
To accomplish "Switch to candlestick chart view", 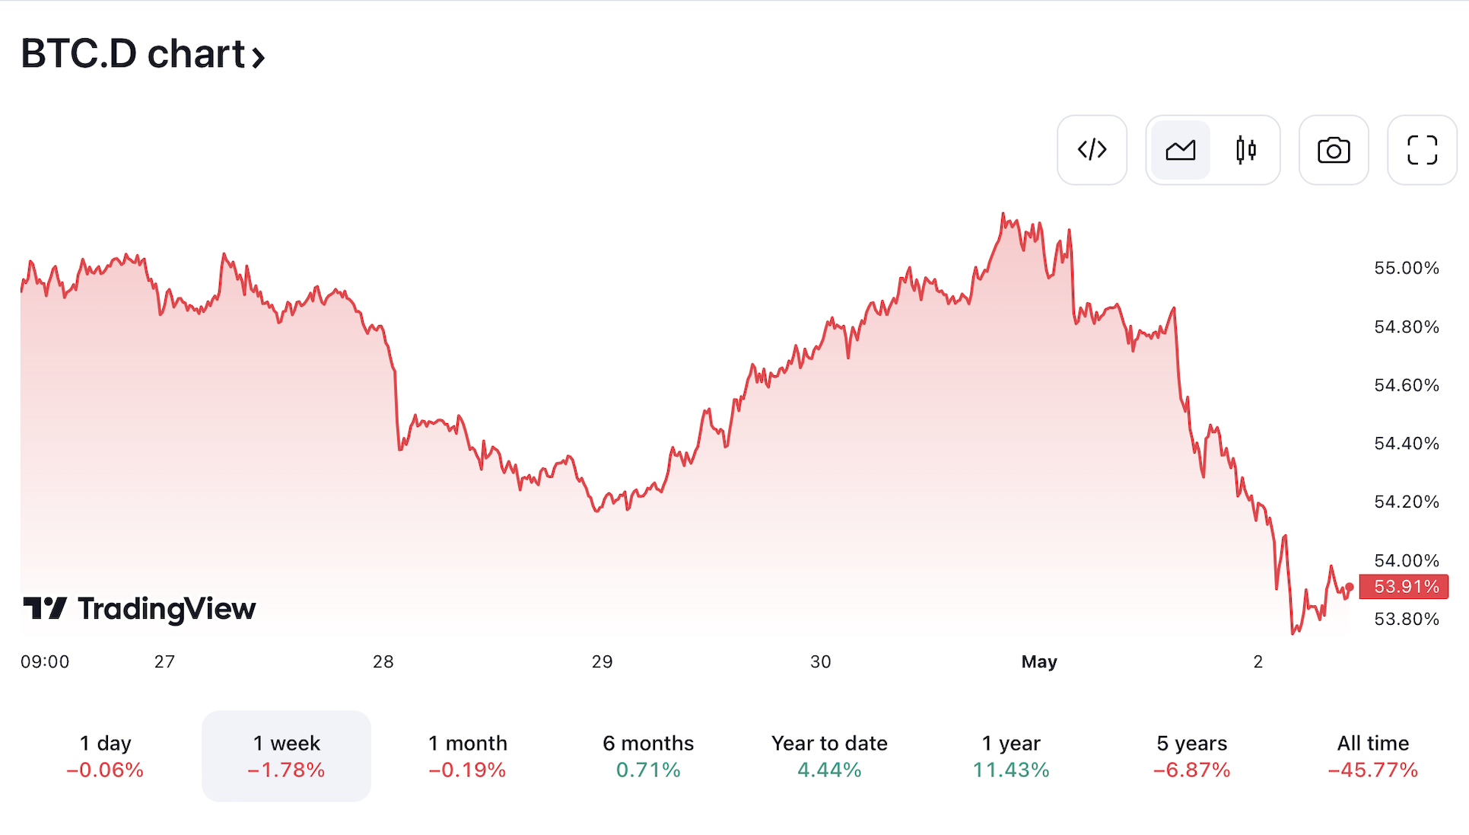I will [x=1245, y=150].
